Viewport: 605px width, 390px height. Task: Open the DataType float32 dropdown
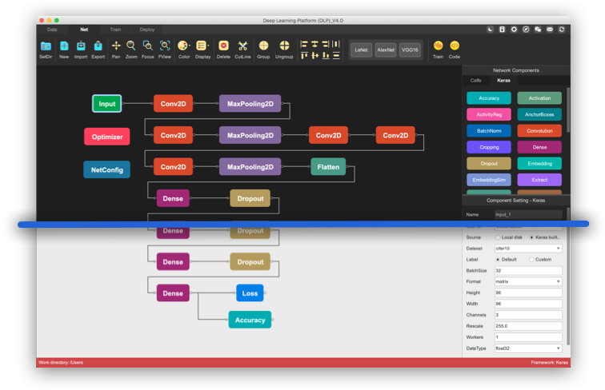528,348
